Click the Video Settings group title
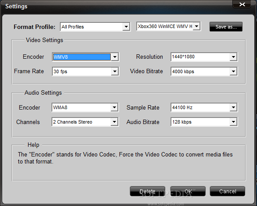This screenshot has width=257, height=206. pos(44,40)
